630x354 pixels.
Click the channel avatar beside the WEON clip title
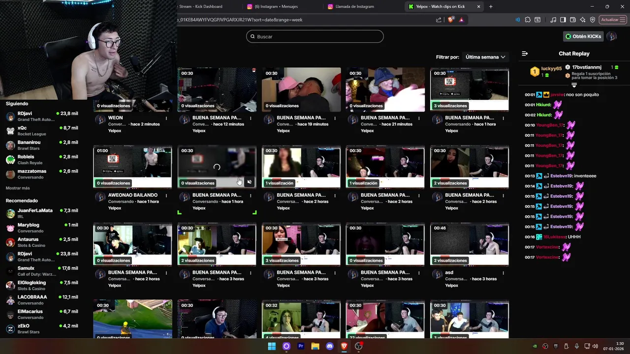pos(100,119)
